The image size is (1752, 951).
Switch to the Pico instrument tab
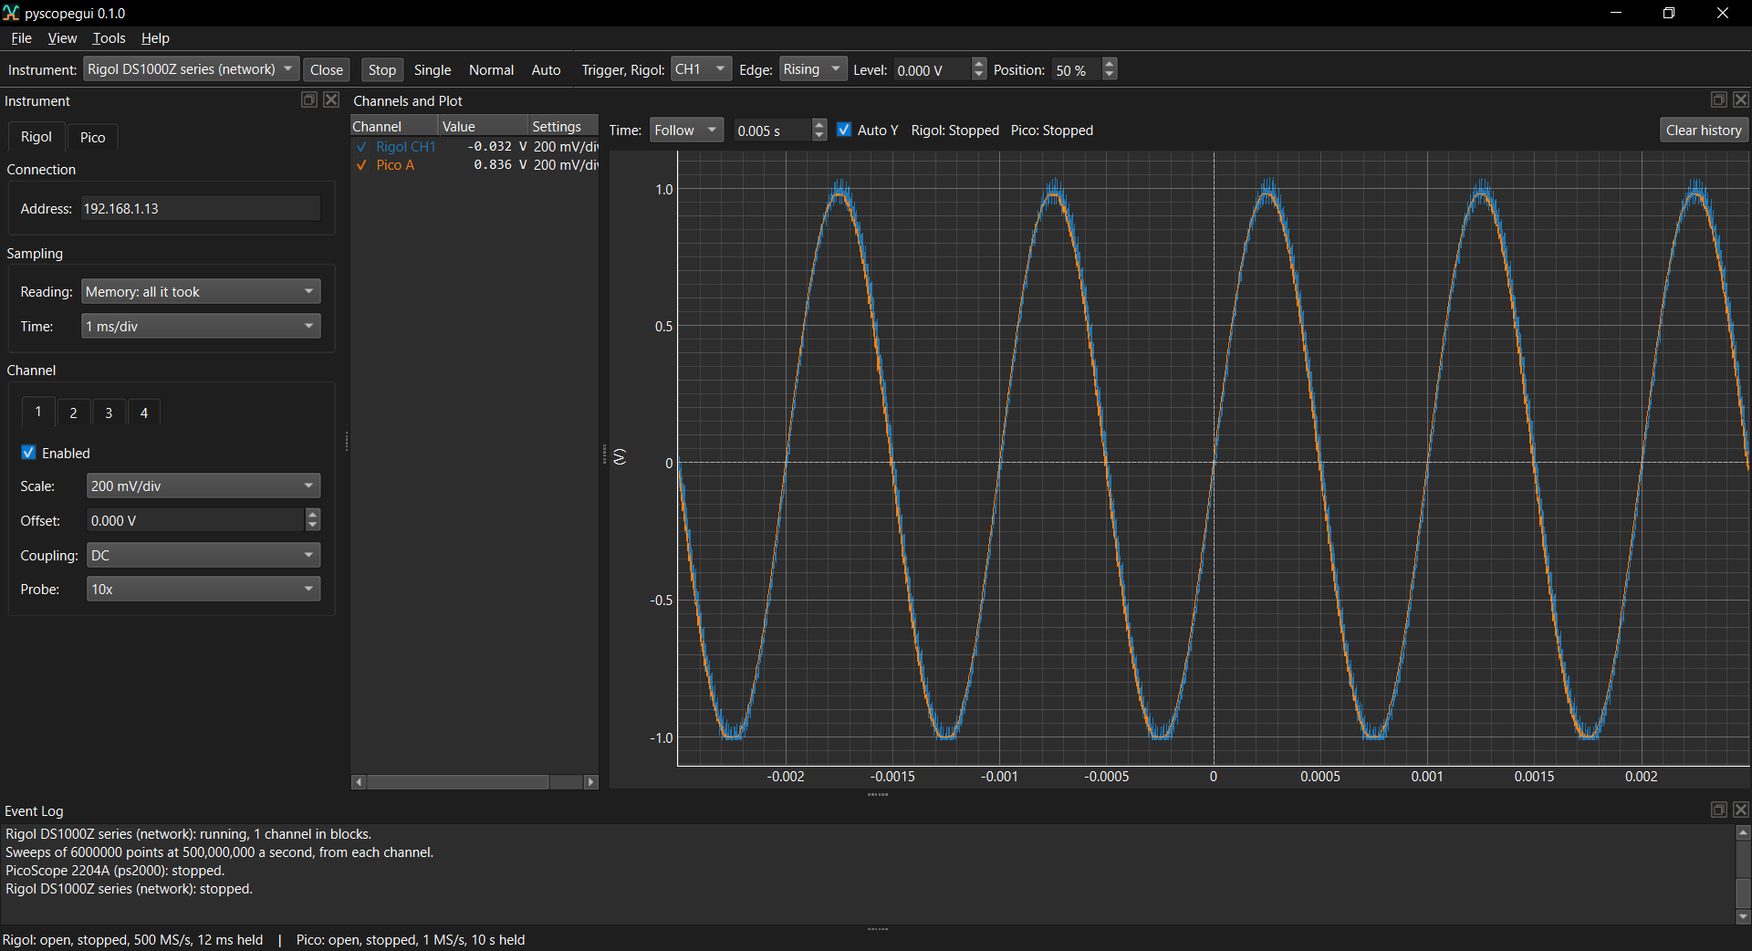(92, 137)
